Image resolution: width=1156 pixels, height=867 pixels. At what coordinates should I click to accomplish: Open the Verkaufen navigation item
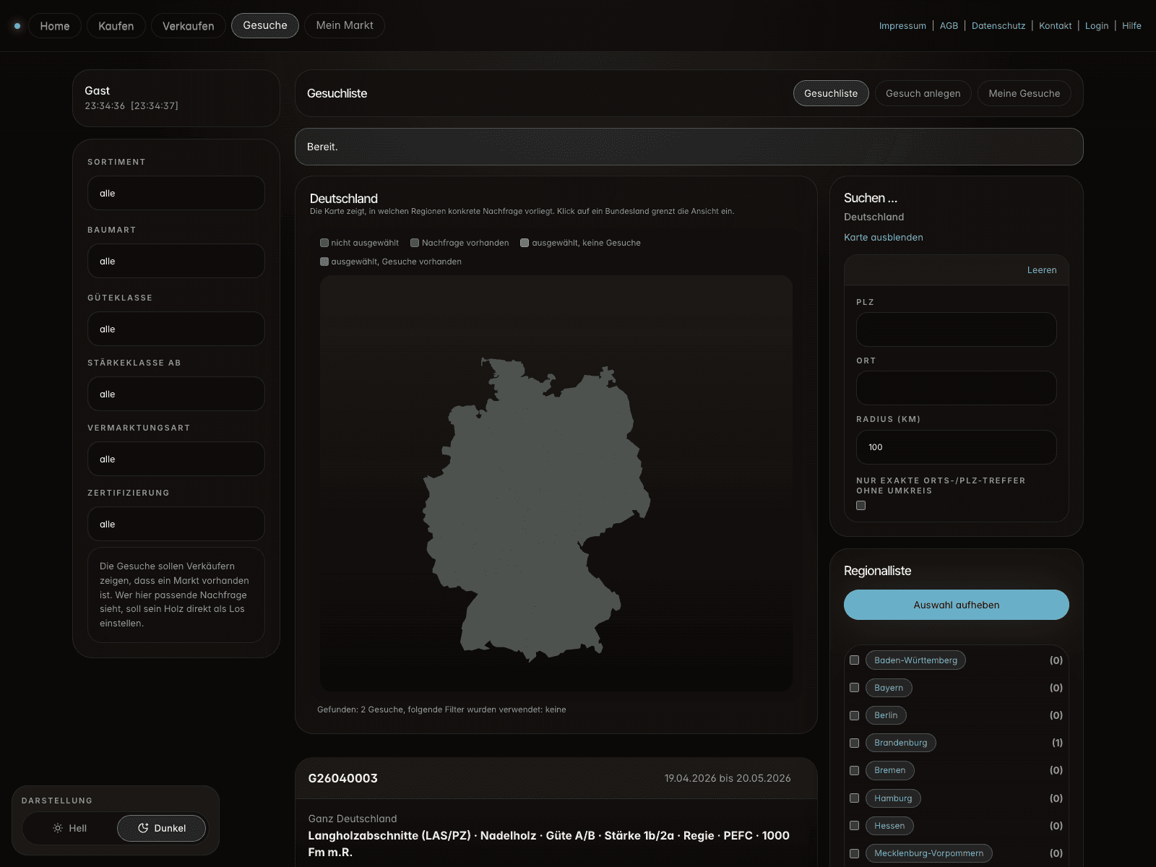point(189,26)
